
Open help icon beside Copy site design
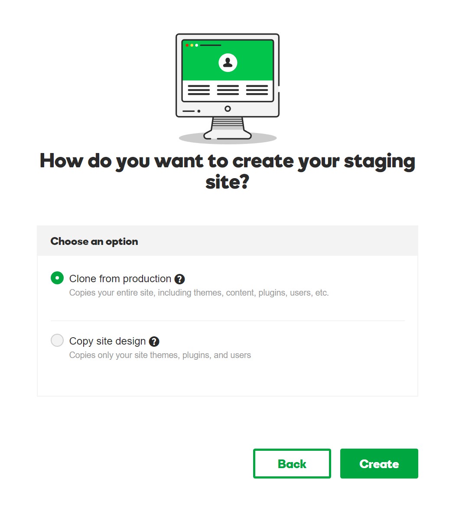pyautogui.click(x=154, y=342)
